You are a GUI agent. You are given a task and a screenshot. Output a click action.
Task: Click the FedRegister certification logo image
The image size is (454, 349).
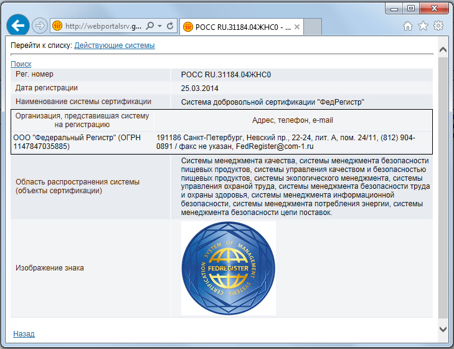(228, 268)
